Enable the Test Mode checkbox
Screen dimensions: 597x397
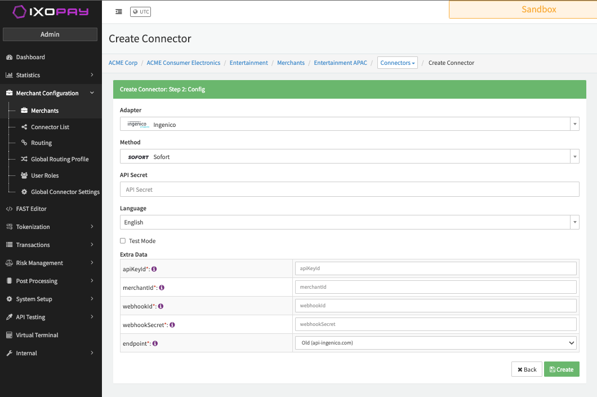[123, 241]
